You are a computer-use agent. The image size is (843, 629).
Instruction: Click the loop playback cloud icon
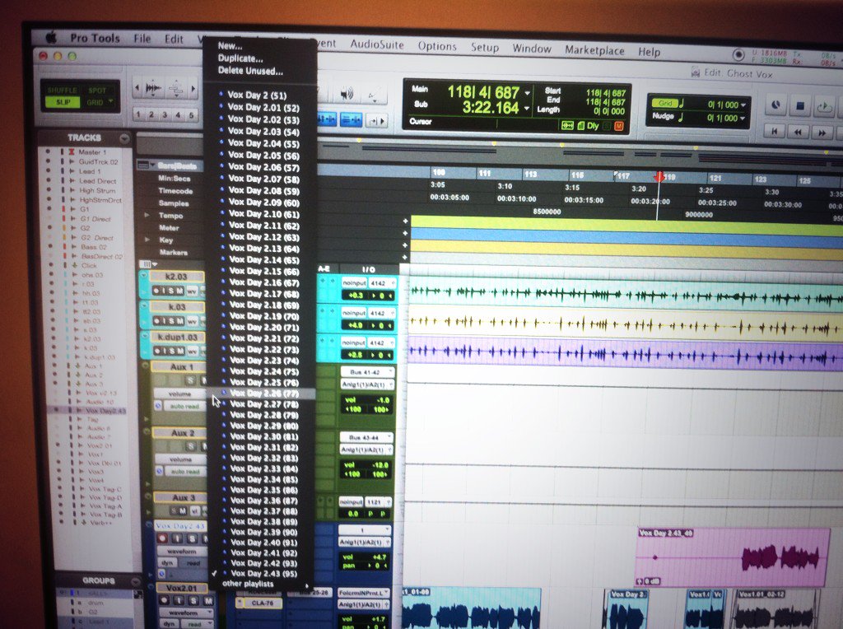(824, 107)
